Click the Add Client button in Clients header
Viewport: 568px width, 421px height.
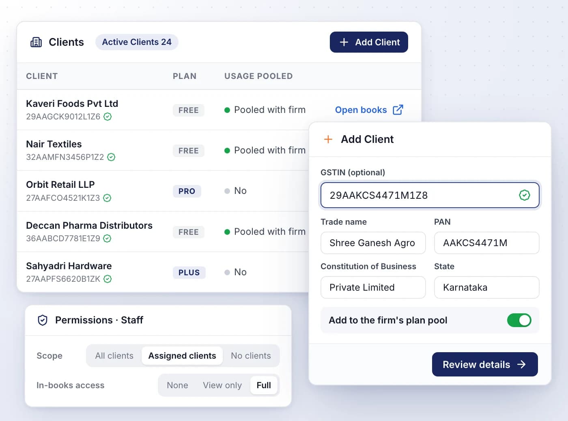(x=369, y=42)
